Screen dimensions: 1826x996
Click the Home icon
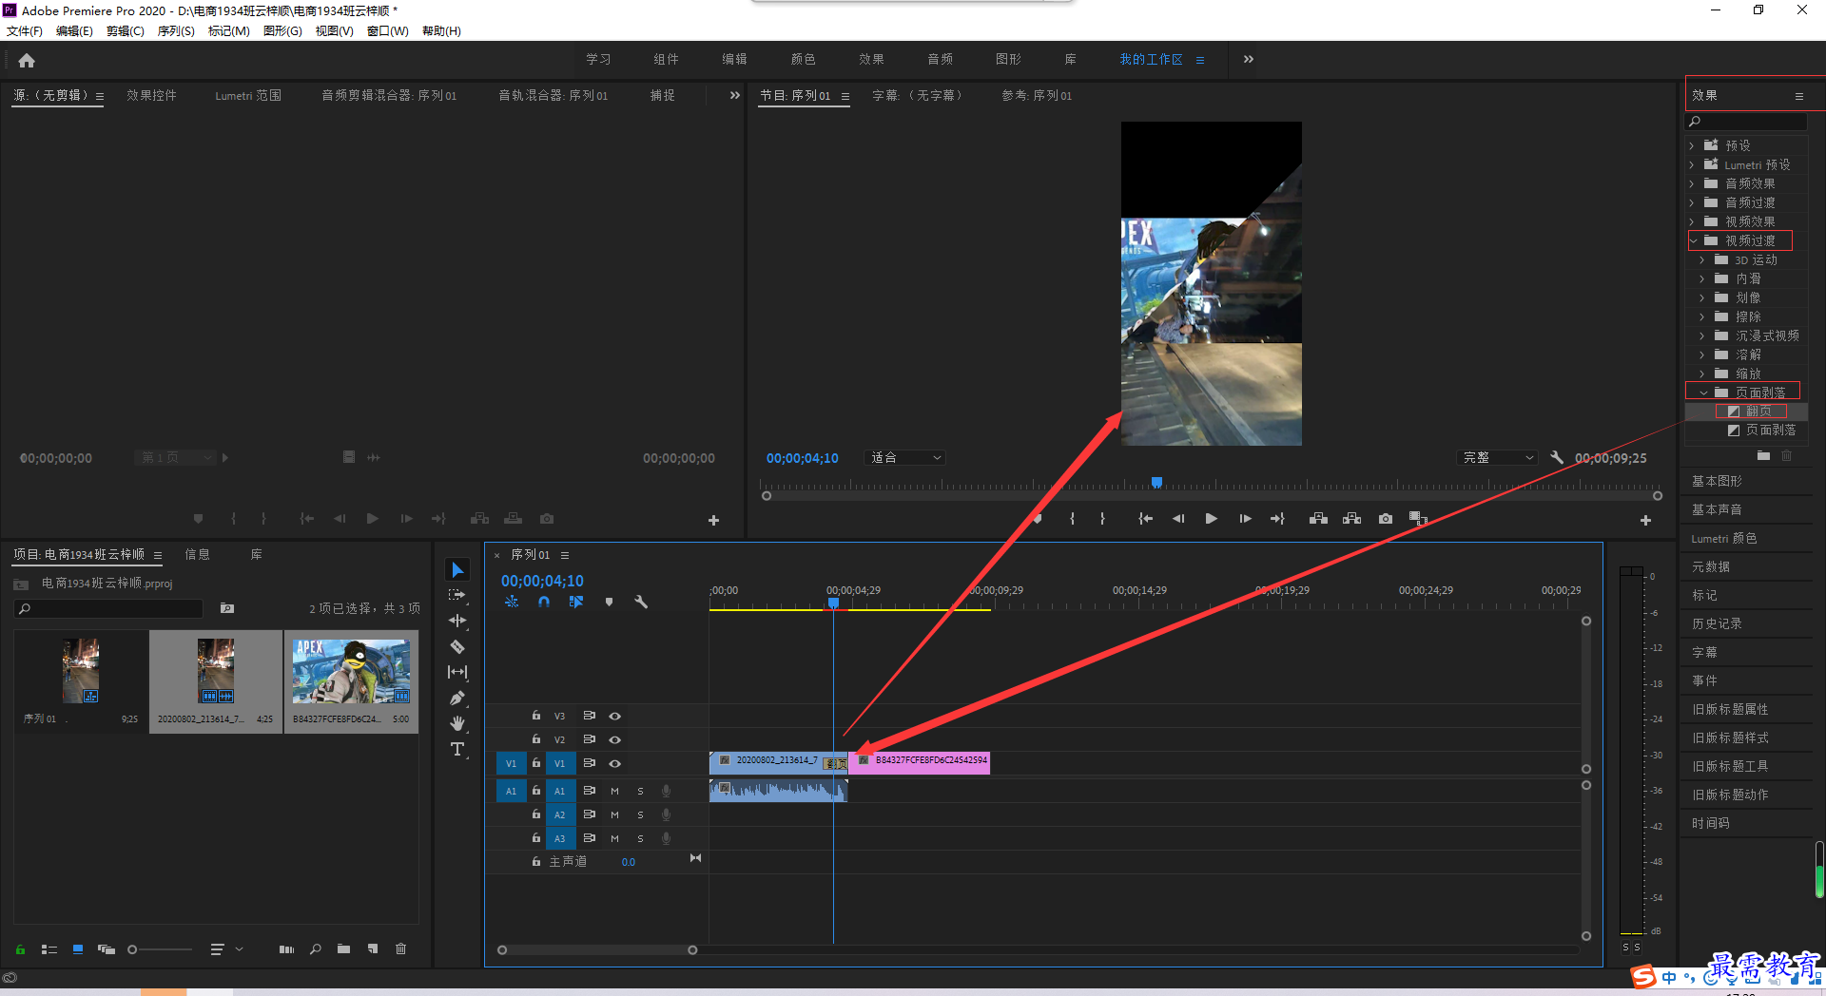[x=27, y=60]
